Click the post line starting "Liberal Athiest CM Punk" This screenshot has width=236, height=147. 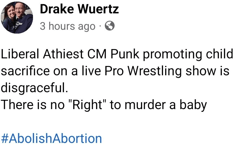pyautogui.click(x=117, y=54)
